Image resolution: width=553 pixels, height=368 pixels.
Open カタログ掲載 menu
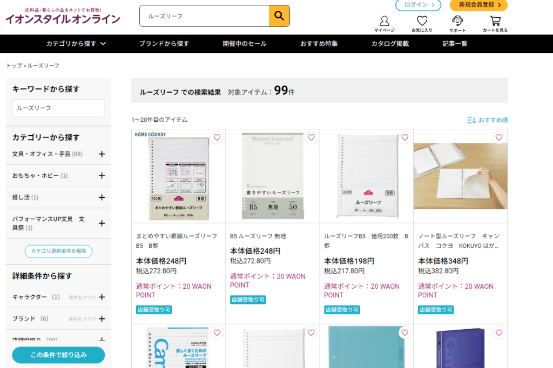tap(390, 44)
